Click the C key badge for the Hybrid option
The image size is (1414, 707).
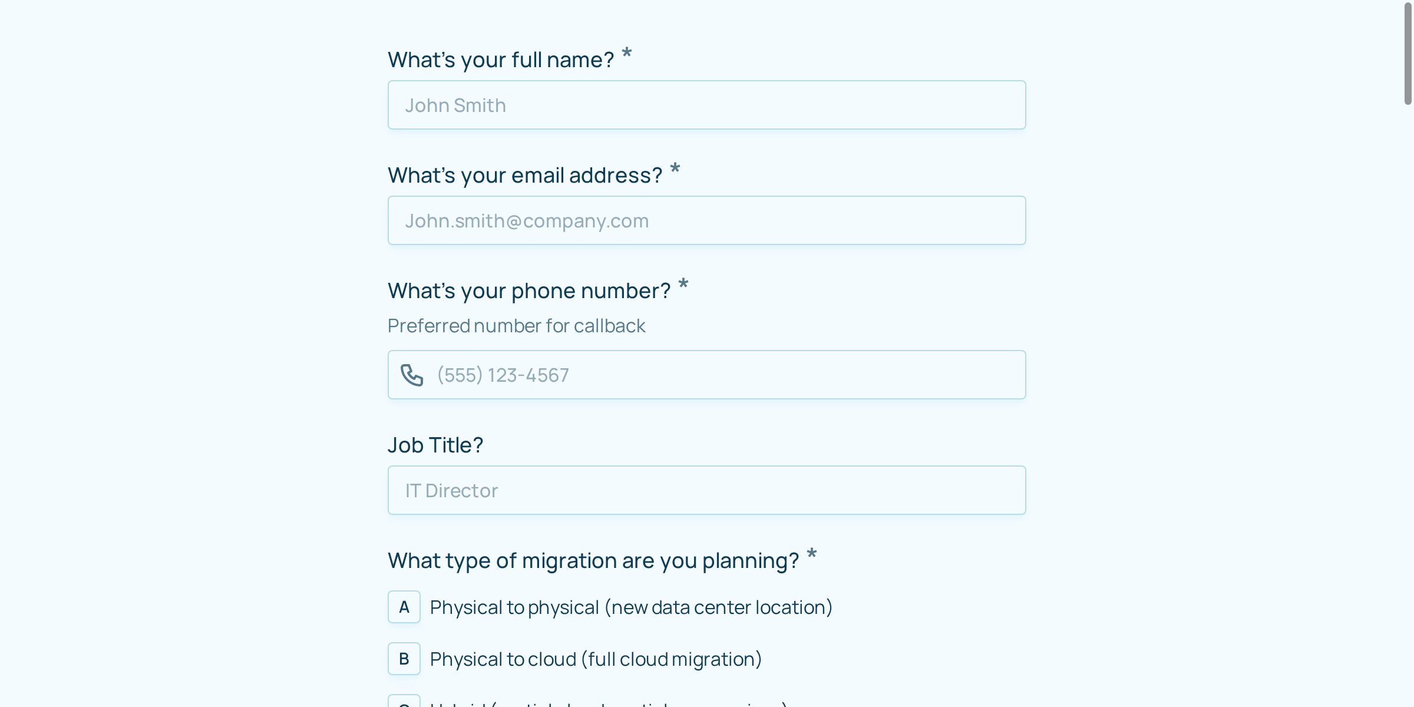tap(404, 704)
